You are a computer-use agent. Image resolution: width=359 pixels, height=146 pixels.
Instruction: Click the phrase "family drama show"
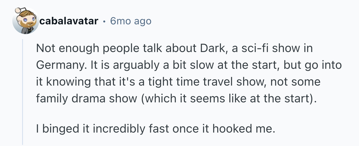[x=87, y=99]
